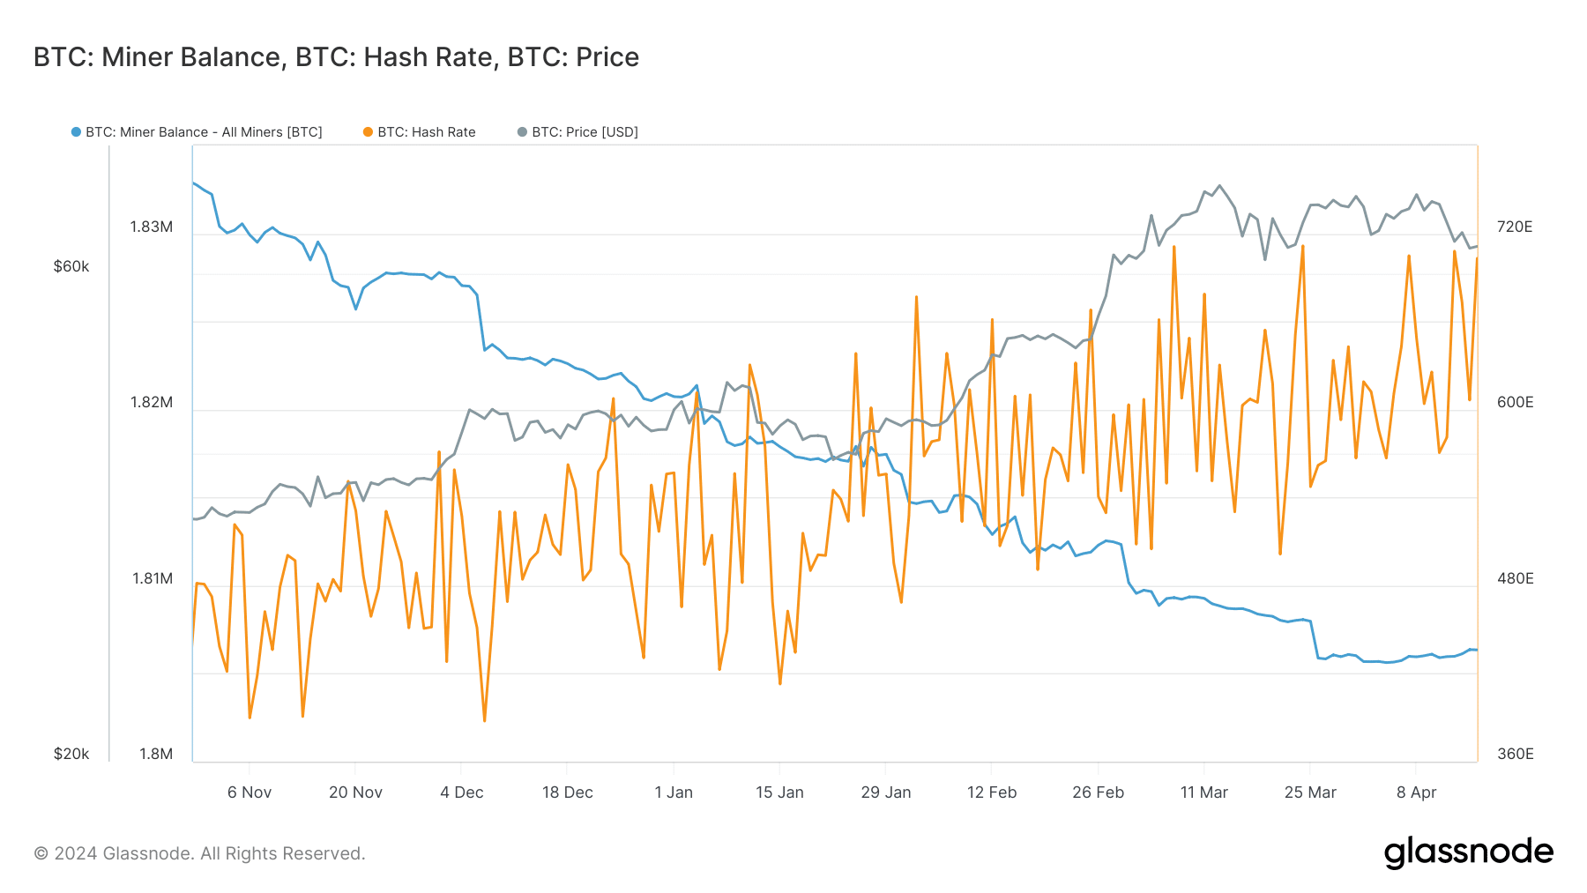Image resolution: width=1587 pixels, height=893 pixels.
Task: Click the '1.81M' miner balance axis label
Action: click(x=153, y=579)
